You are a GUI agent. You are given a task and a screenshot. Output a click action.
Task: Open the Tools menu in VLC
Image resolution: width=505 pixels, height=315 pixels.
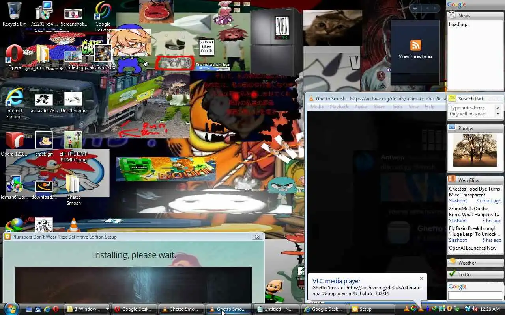pos(397,107)
